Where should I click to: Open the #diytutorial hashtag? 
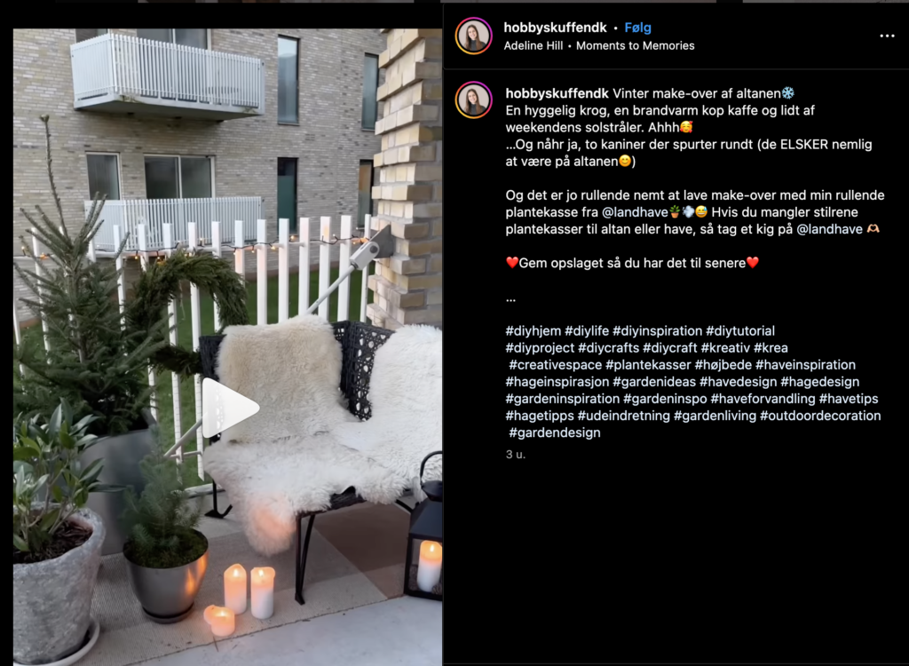point(740,330)
